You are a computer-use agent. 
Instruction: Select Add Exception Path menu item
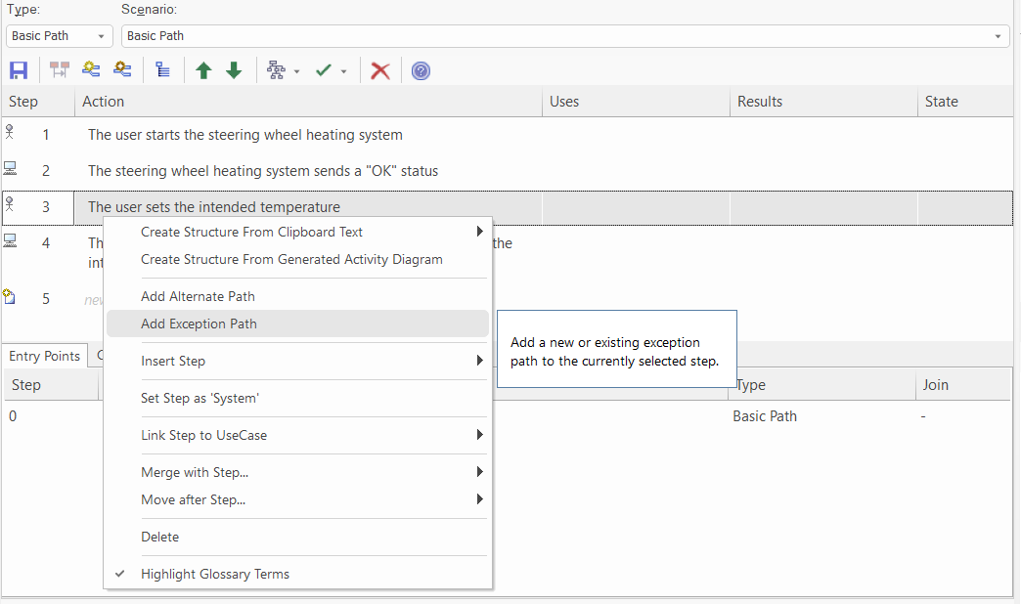pyautogui.click(x=199, y=324)
